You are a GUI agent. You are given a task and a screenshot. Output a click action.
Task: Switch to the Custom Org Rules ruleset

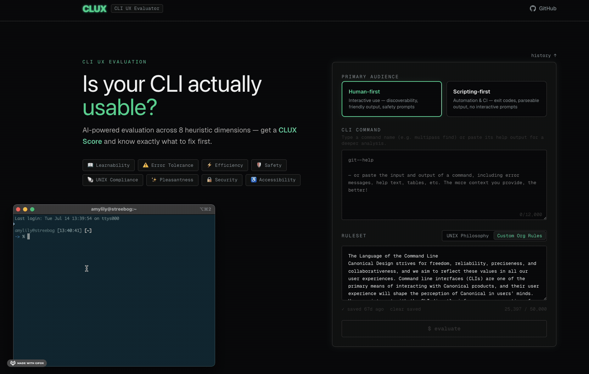pos(520,236)
